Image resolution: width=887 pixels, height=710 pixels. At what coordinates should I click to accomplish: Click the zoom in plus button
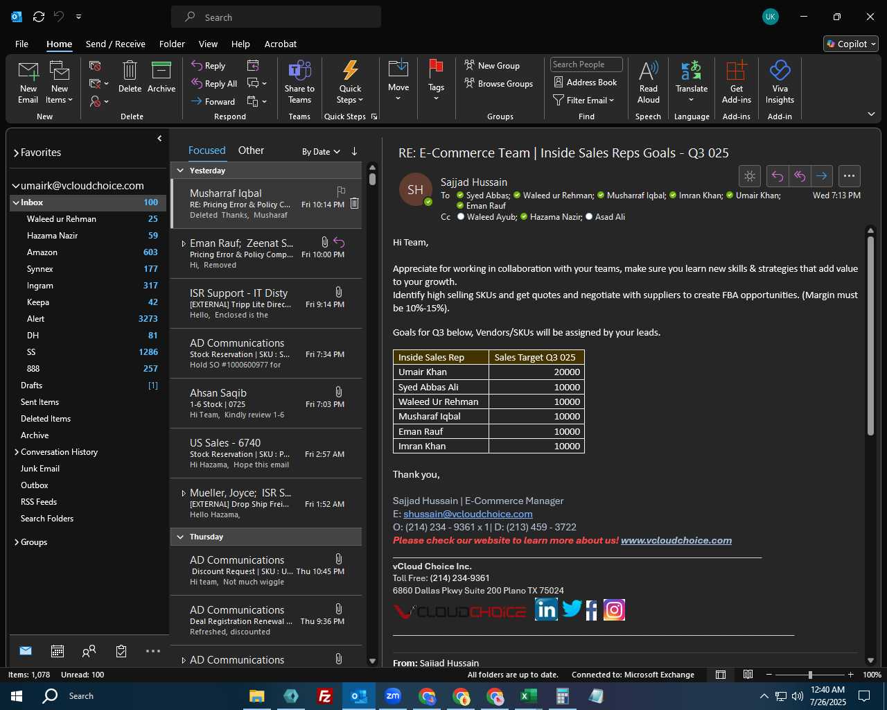click(850, 675)
